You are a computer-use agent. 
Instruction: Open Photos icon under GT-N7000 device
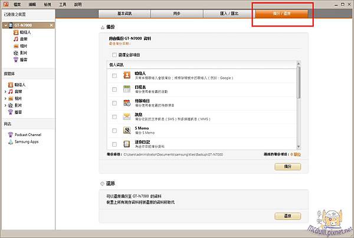pyautogui.click(x=16, y=46)
